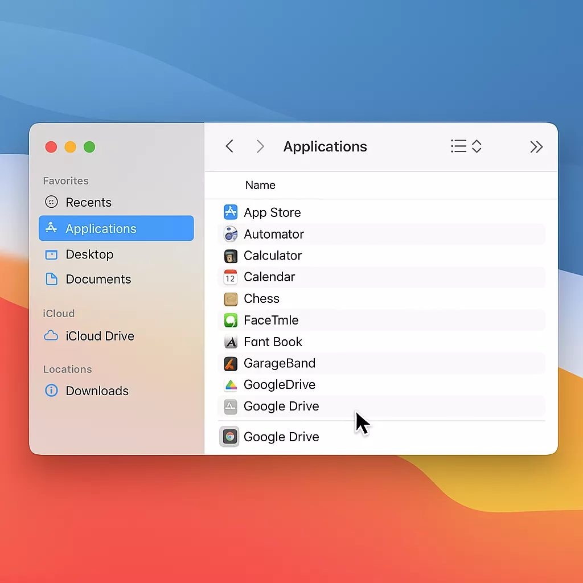Click the GoogleDrive colored triangle icon
Image resolution: width=583 pixels, height=583 pixels.
click(x=231, y=385)
